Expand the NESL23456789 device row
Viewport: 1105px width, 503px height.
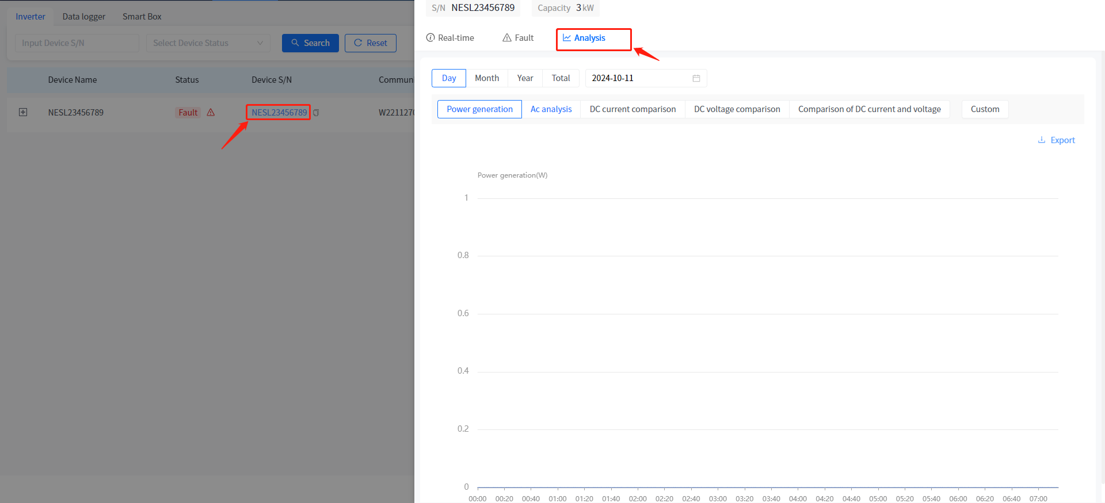coord(23,112)
